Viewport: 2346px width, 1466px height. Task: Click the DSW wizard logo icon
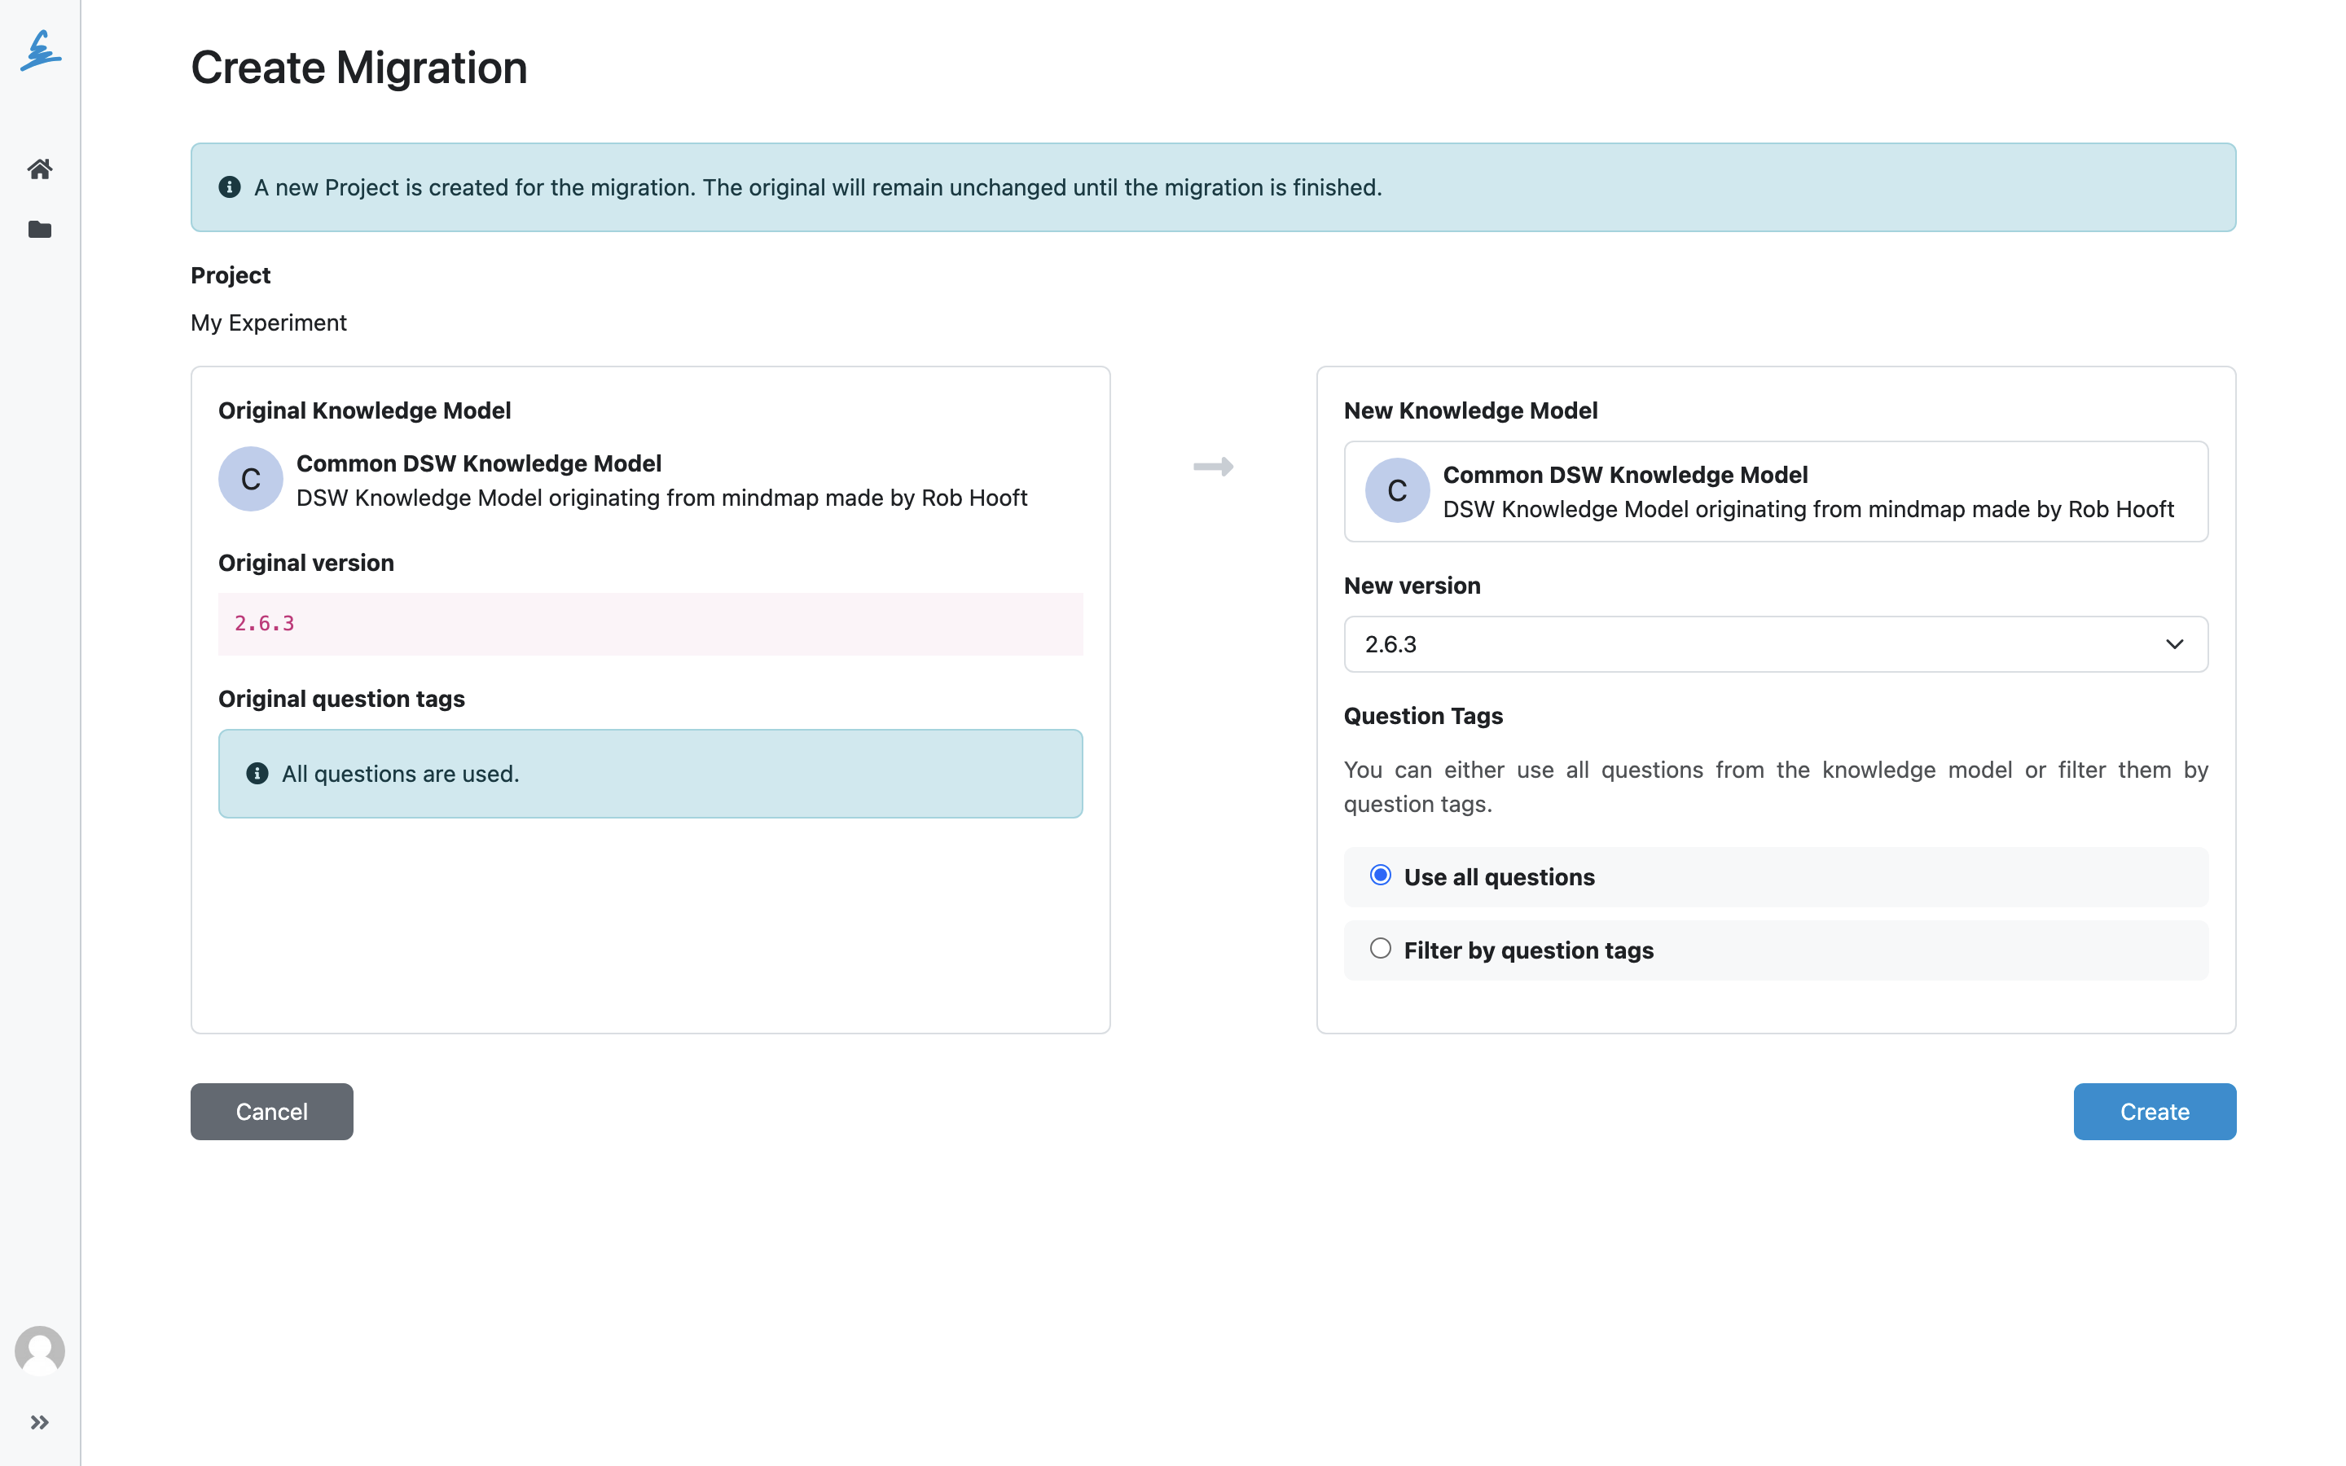click(x=40, y=50)
